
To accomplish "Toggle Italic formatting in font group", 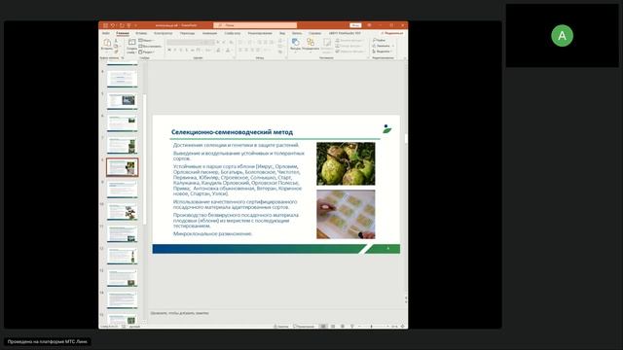I will click(x=175, y=50).
